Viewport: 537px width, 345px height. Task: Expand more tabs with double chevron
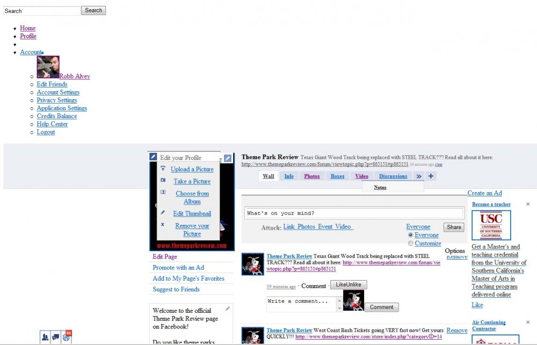click(x=419, y=176)
